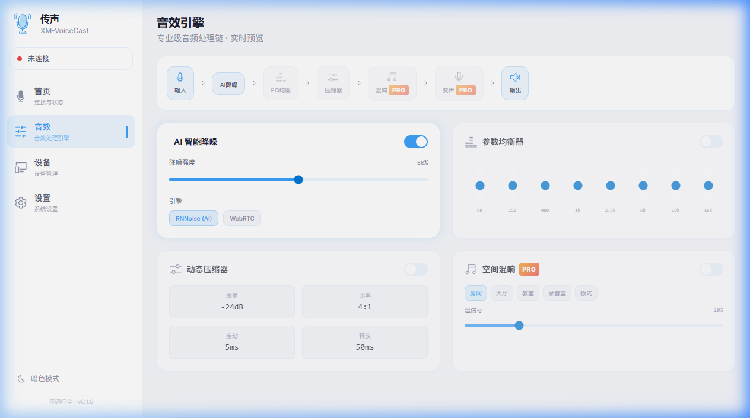
Task: Click the 阈值 -24dB field
Action: tap(232, 302)
